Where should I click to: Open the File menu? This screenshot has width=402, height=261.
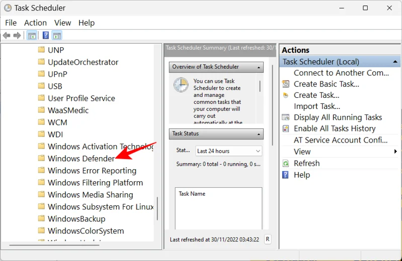(11, 23)
